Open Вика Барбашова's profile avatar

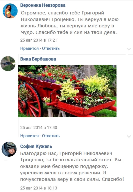(x=8, y=64)
